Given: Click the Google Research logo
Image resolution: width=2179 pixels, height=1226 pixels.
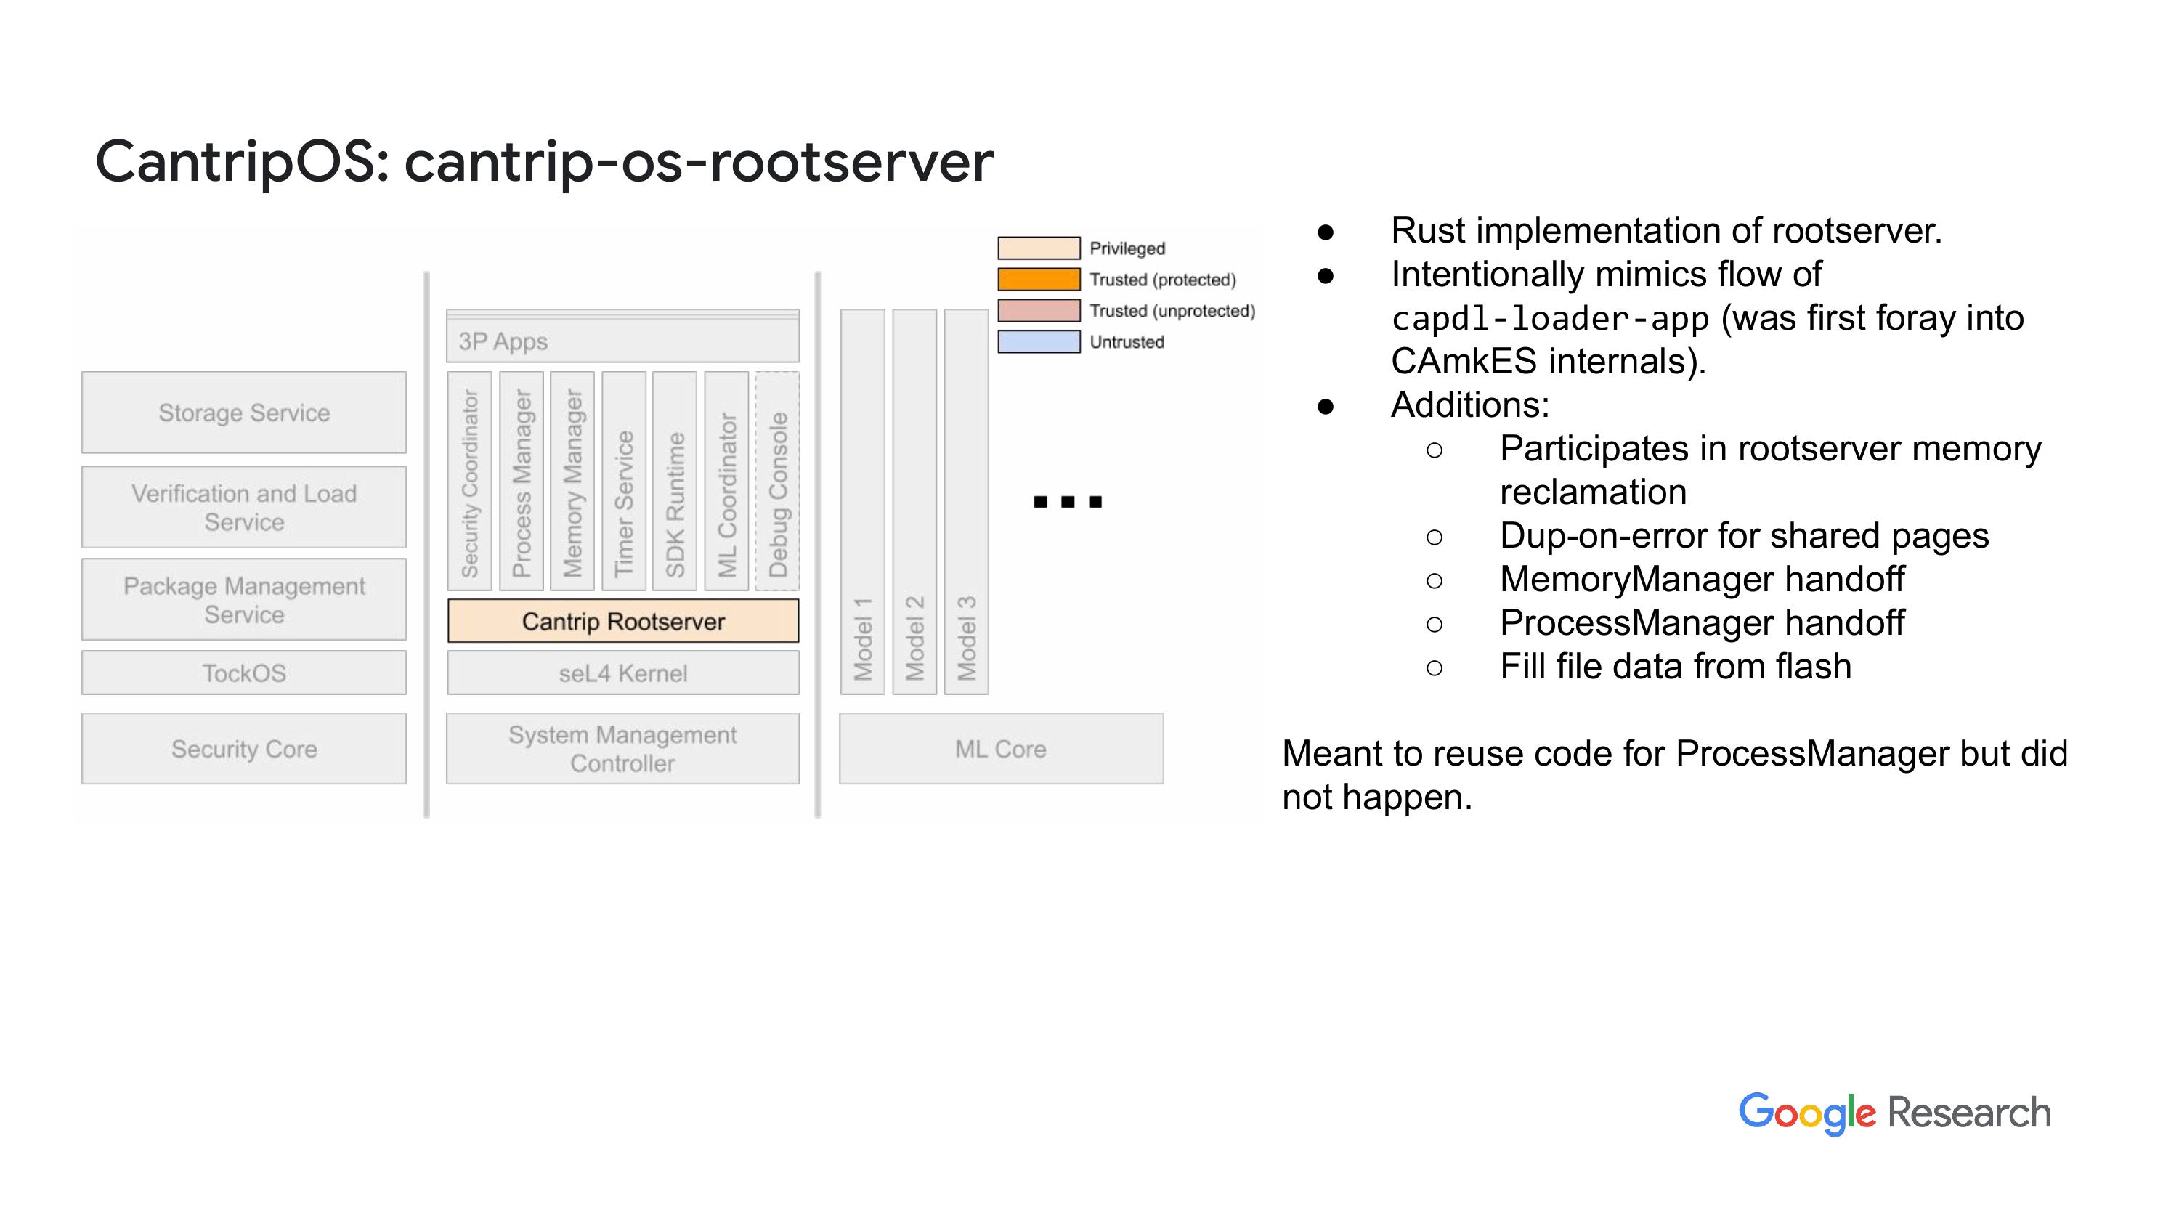Looking at the screenshot, I should tap(1895, 1113).
